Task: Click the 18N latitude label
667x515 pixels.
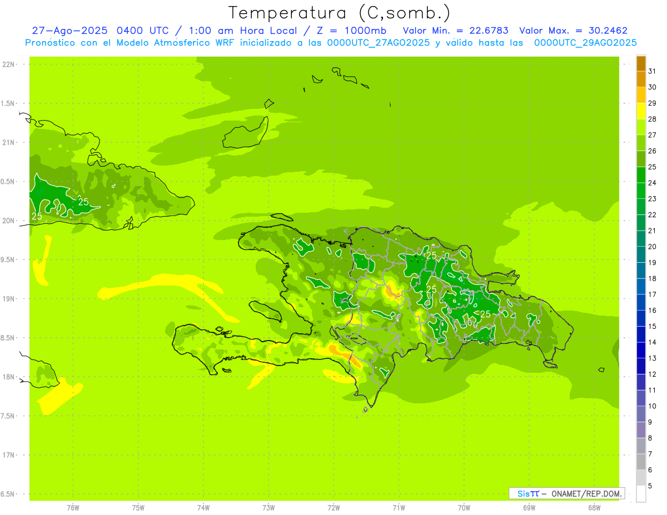Action: coord(9,377)
